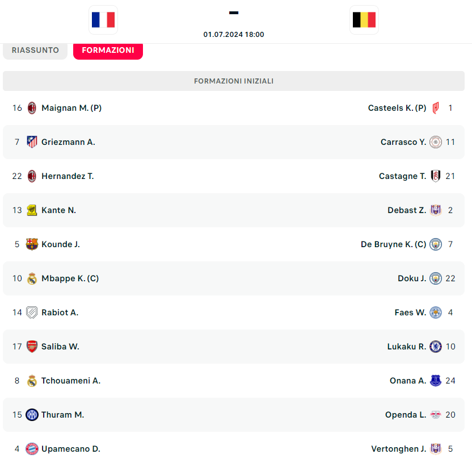
Task: Click the France flag icon
Action: 103,20
